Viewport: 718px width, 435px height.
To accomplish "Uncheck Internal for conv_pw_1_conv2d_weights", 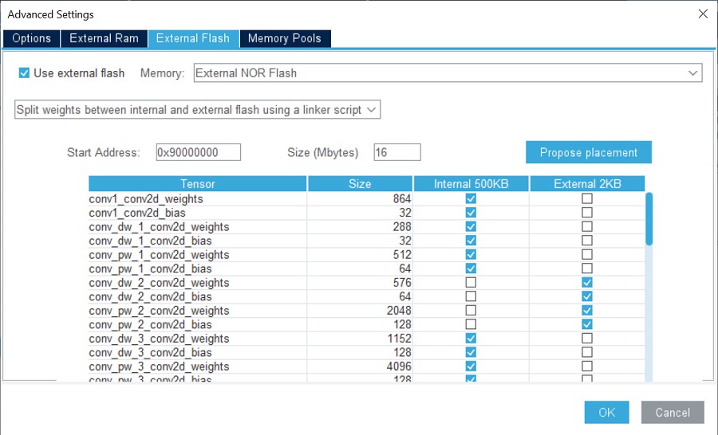I will pyautogui.click(x=471, y=254).
